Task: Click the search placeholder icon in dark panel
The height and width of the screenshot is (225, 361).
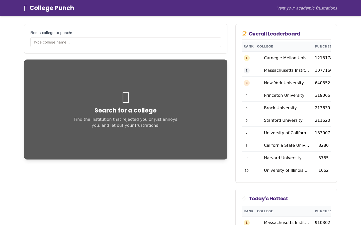Action: (x=126, y=97)
